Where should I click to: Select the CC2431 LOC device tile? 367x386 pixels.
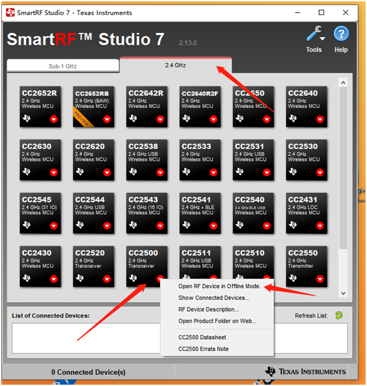pos(306,213)
